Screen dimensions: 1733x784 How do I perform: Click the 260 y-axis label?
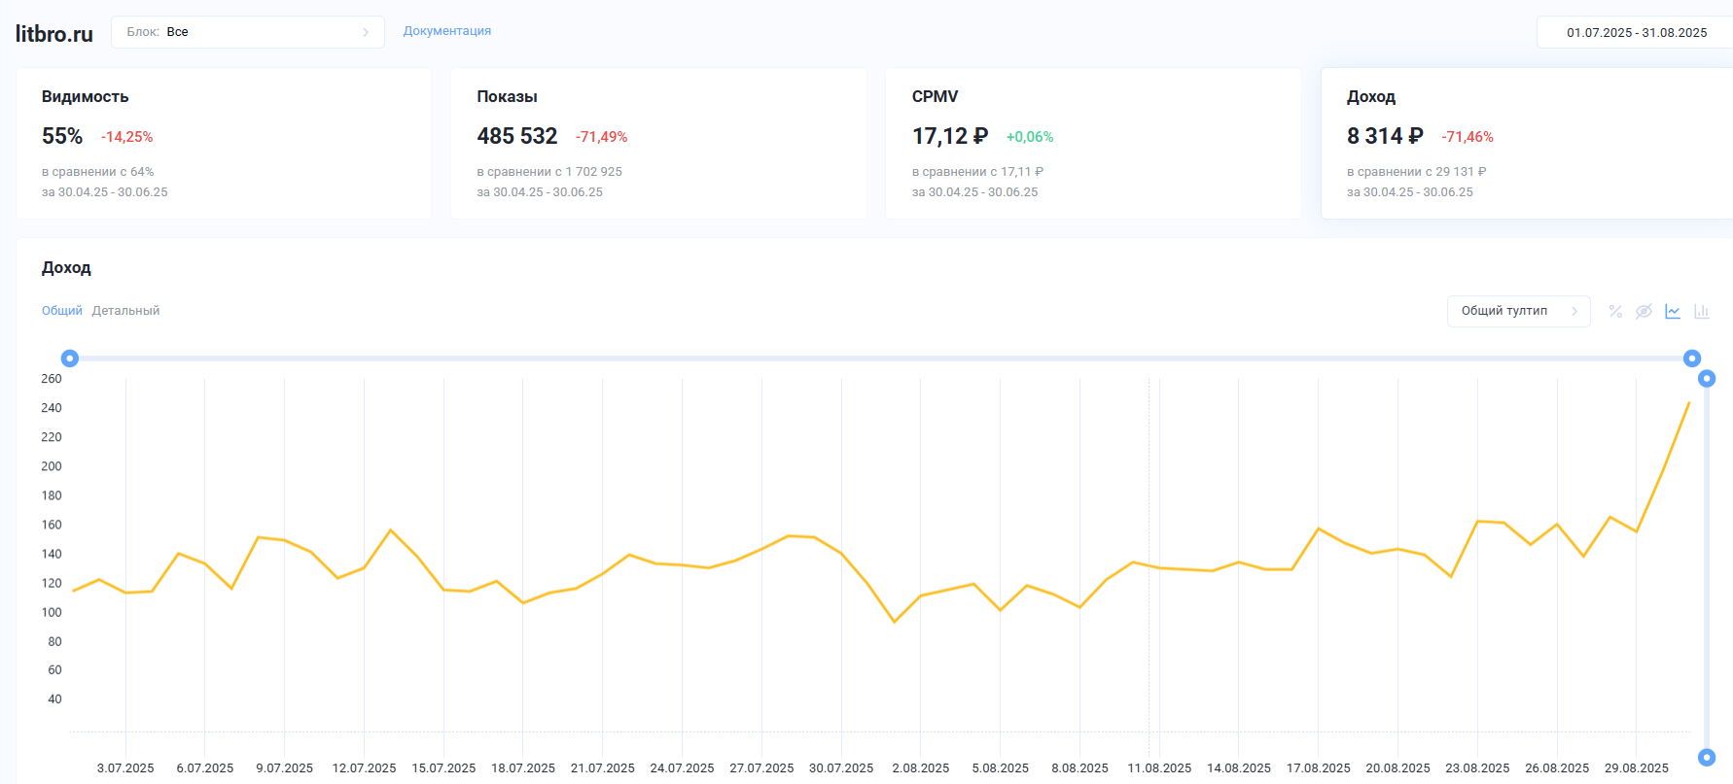(52, 379)
